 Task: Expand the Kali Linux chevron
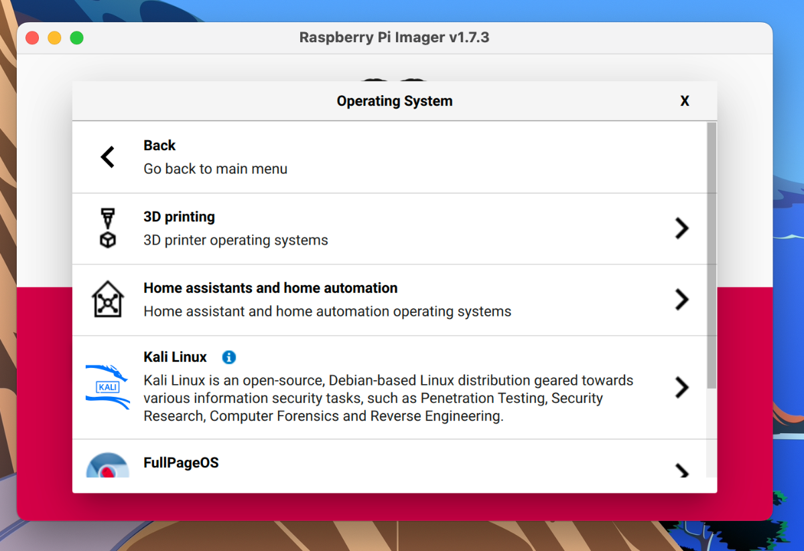tap(682, 387)
